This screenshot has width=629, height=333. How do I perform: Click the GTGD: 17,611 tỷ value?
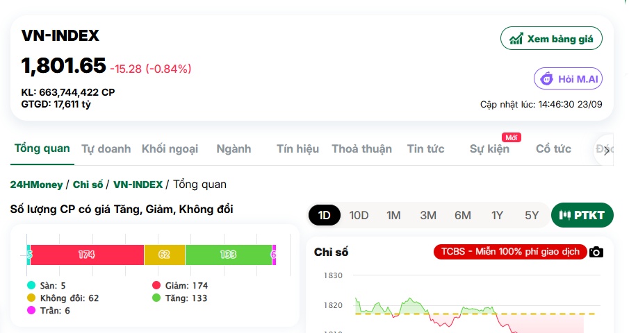pos(56,104)
